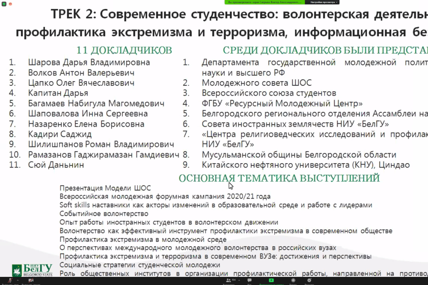428x285 pixels.
Task: Click the Record icon in the toolbar
Action: tap(293, 280)
